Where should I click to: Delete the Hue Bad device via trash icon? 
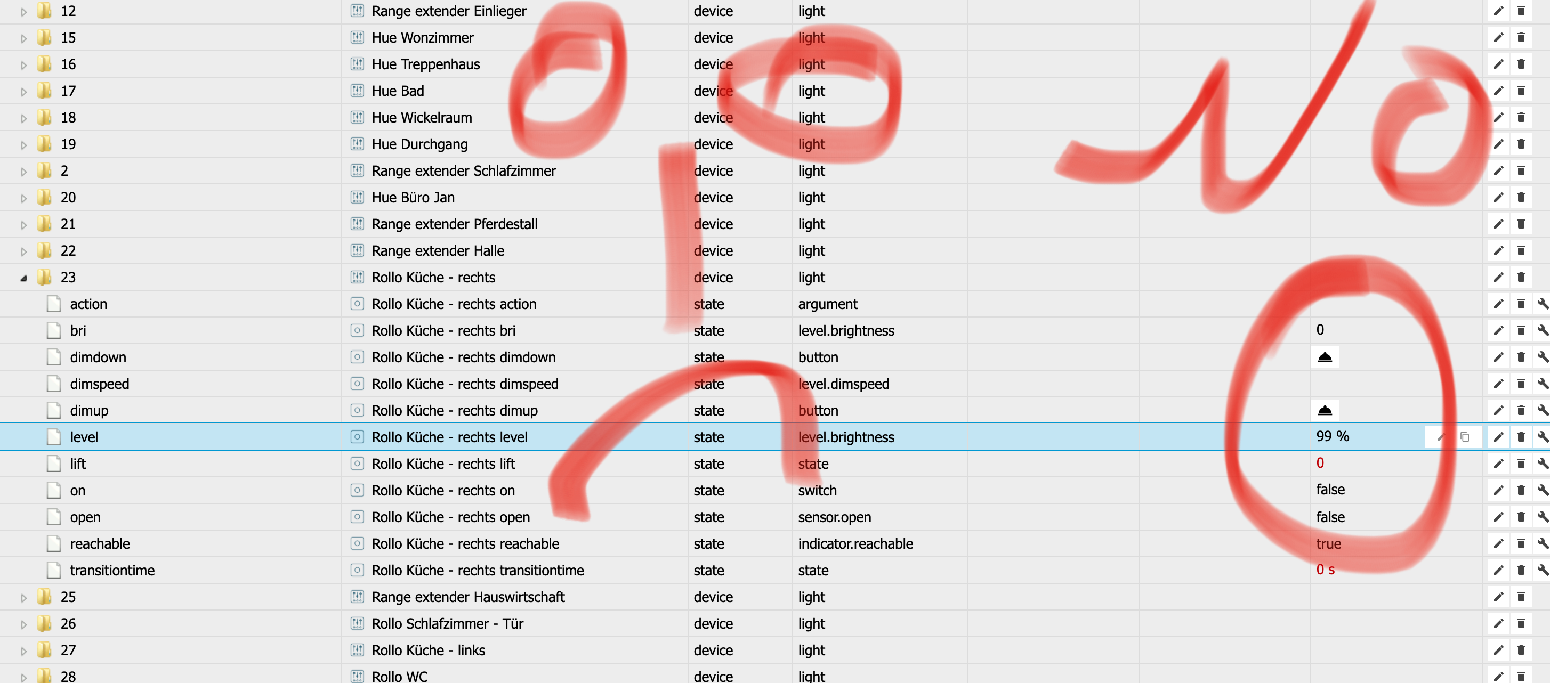[x=1521, y=91]
